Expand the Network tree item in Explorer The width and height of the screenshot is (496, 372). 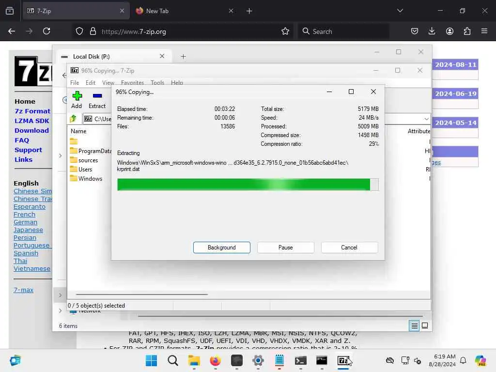[60, 310]
